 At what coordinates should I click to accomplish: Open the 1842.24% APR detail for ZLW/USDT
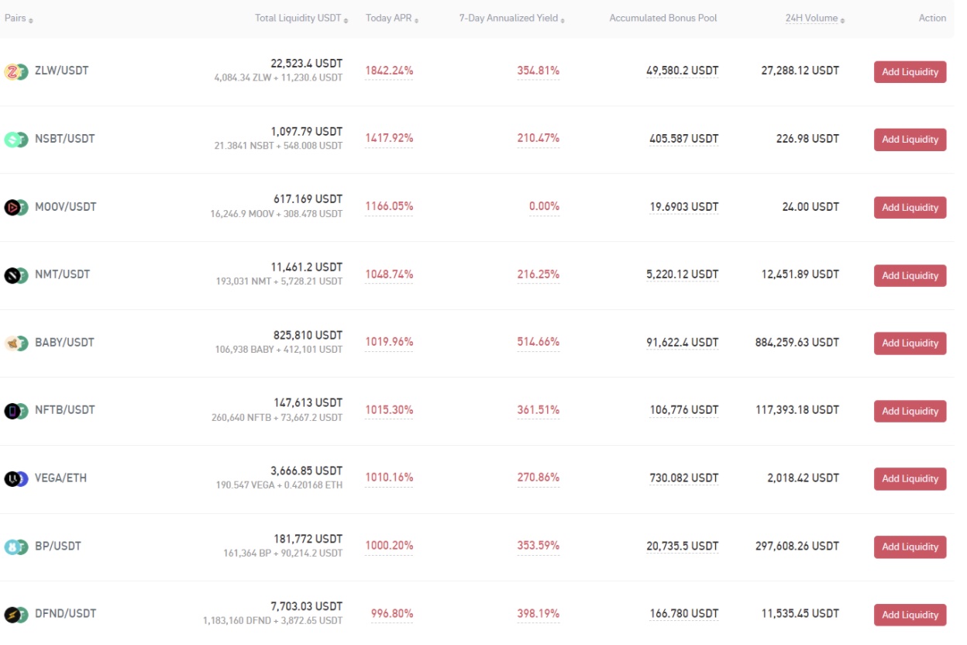389,71
